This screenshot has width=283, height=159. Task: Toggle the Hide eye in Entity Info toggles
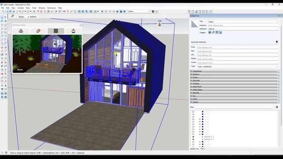210,32
